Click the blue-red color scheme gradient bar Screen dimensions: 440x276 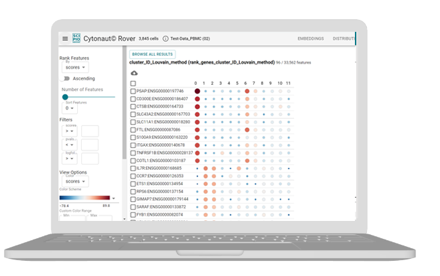pos(85,198)
